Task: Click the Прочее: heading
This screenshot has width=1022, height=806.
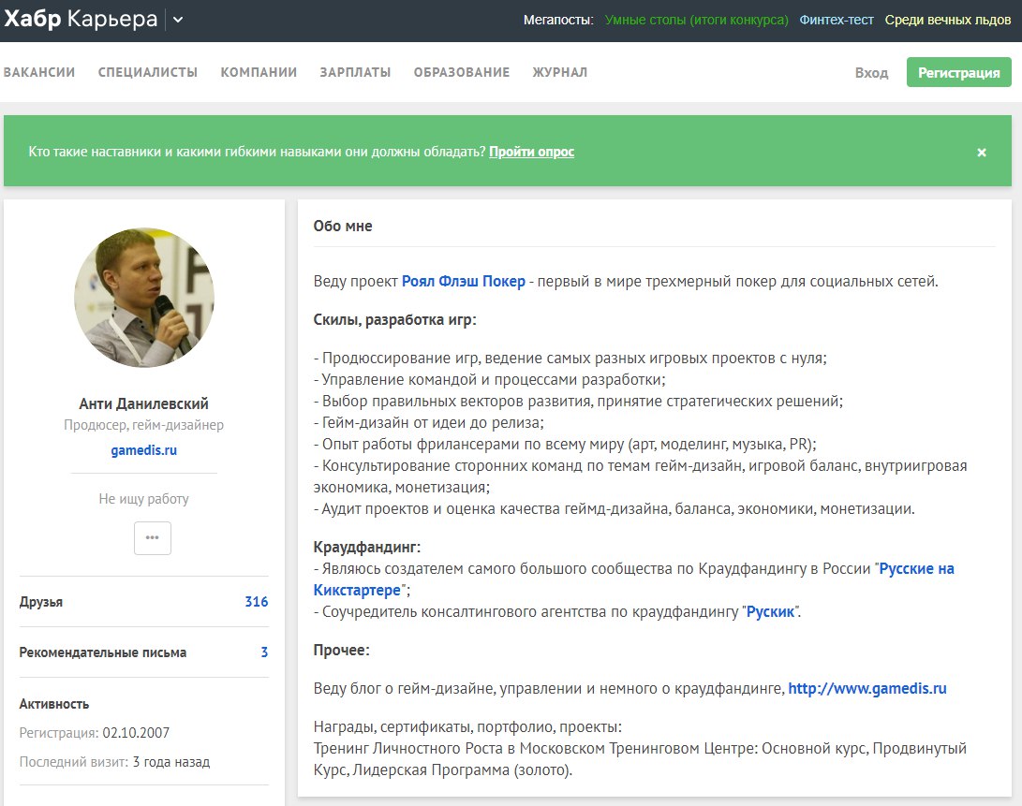Action: pyautogui.click(x=342, y=651)
